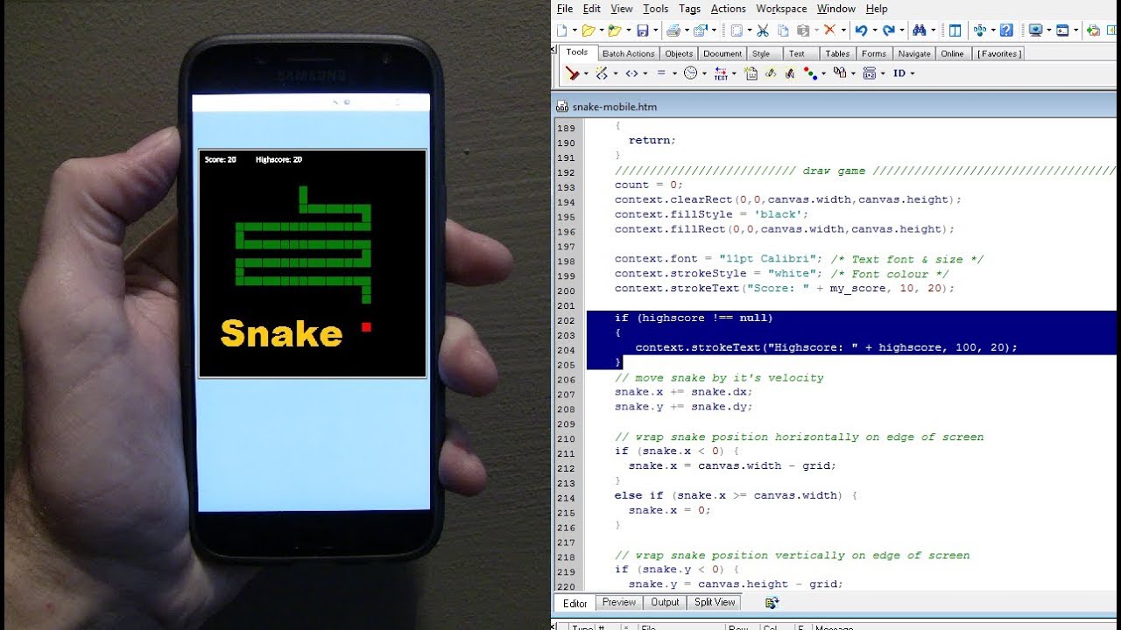Viewport: 1121px width, 630px height.
Task: Click the ID tool icon
Action: tap(899, 73)
